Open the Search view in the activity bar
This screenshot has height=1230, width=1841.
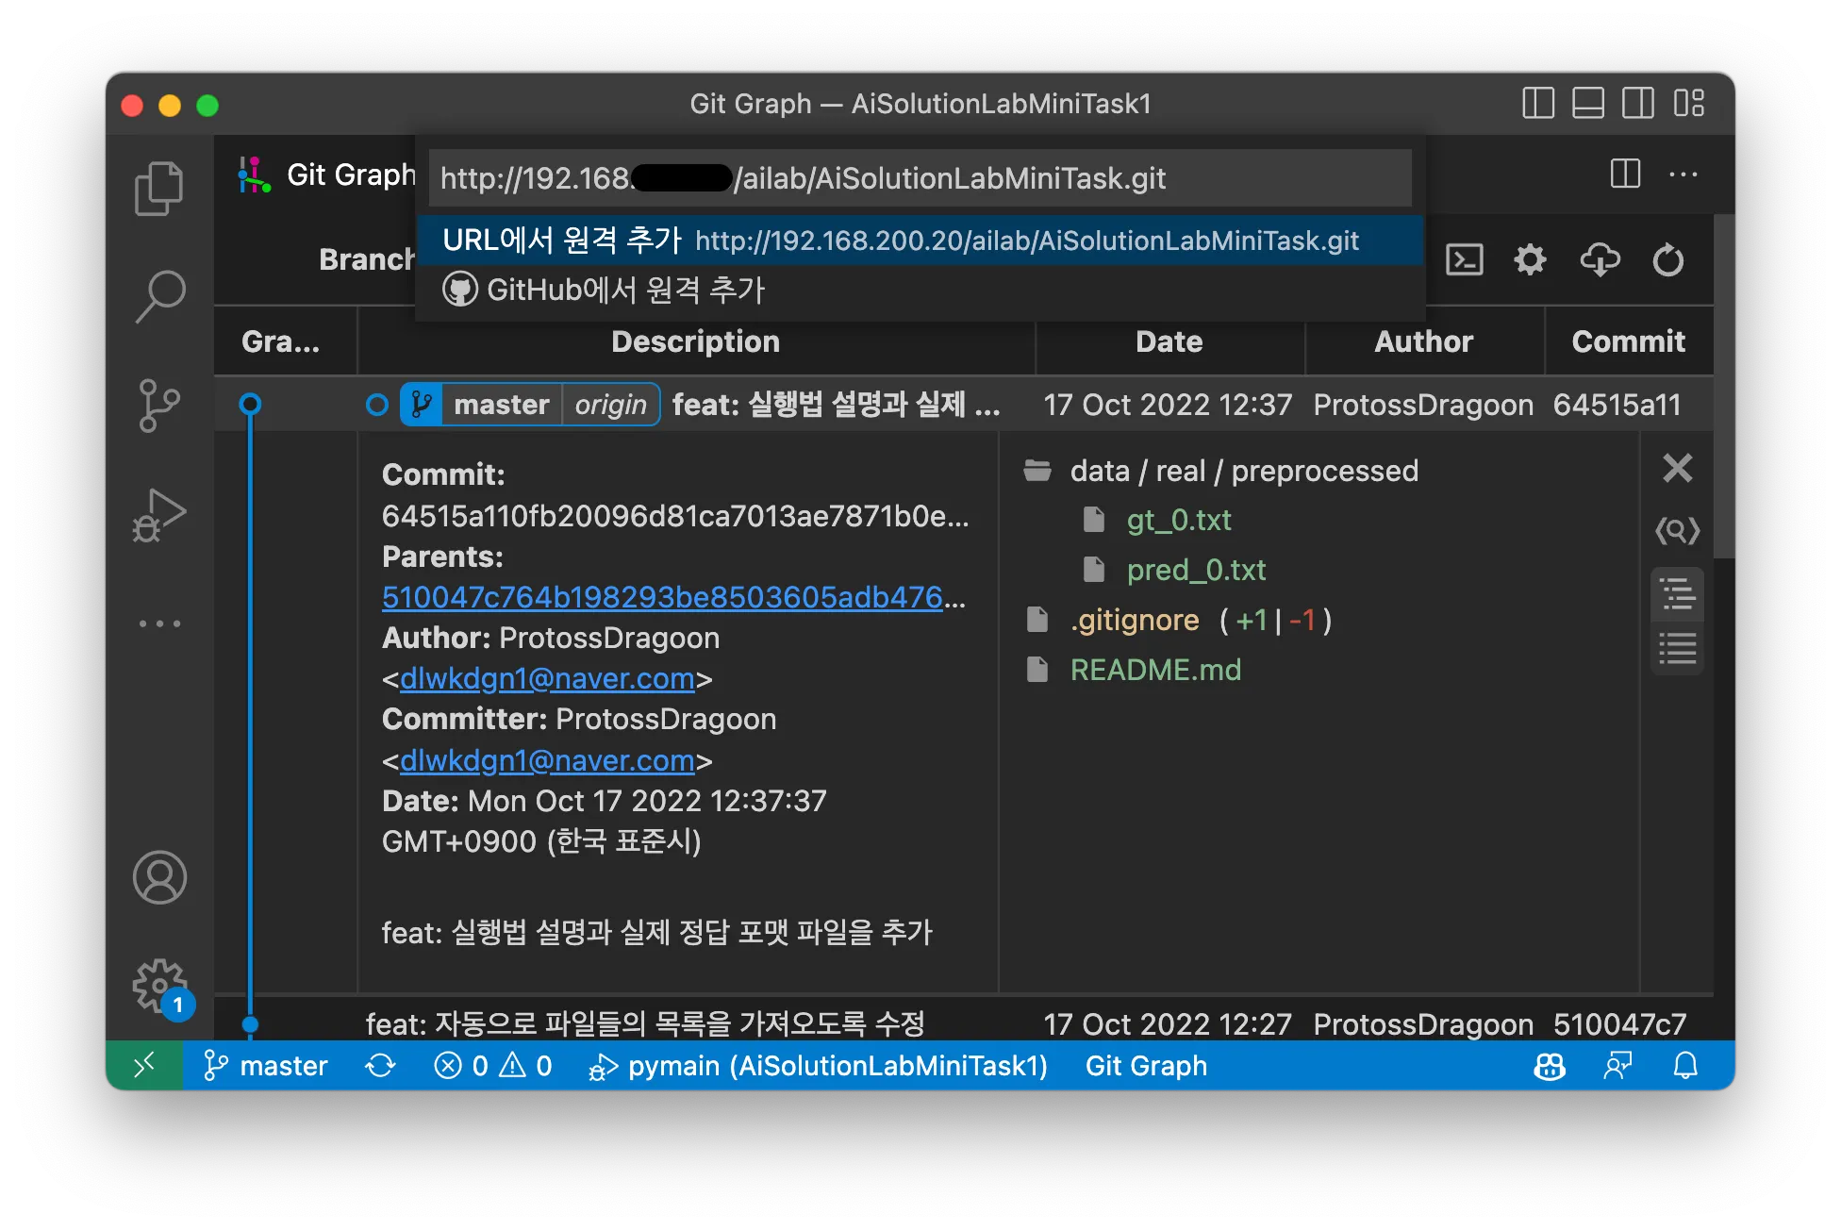pos(158,297)
